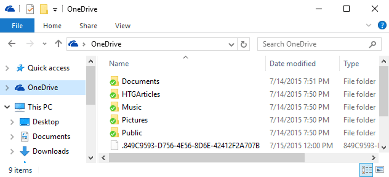The height and width of the screenshot is (177, 389).
Task: Click the OneDrive cloud icon in title bar
Action: pyautogui.click(x=10, y=9)
